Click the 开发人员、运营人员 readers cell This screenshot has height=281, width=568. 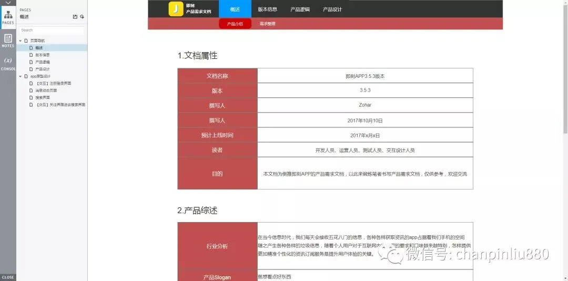point(365,150)
